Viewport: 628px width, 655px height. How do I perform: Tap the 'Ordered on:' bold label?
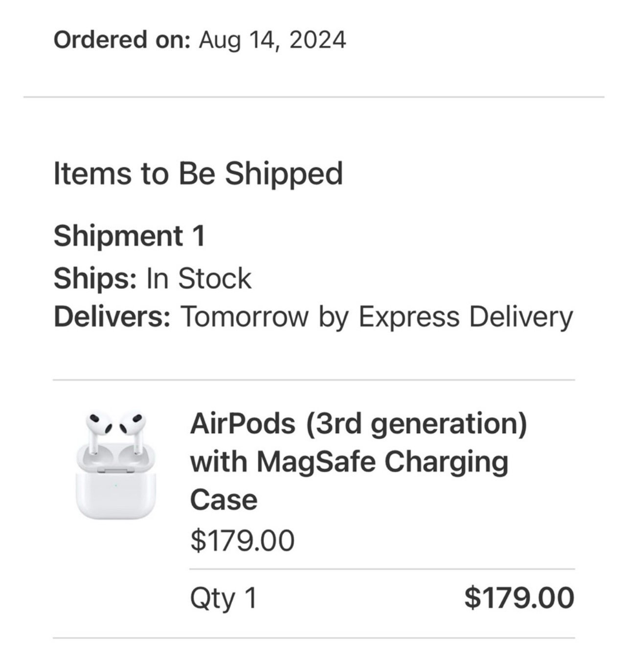(122, 40)
